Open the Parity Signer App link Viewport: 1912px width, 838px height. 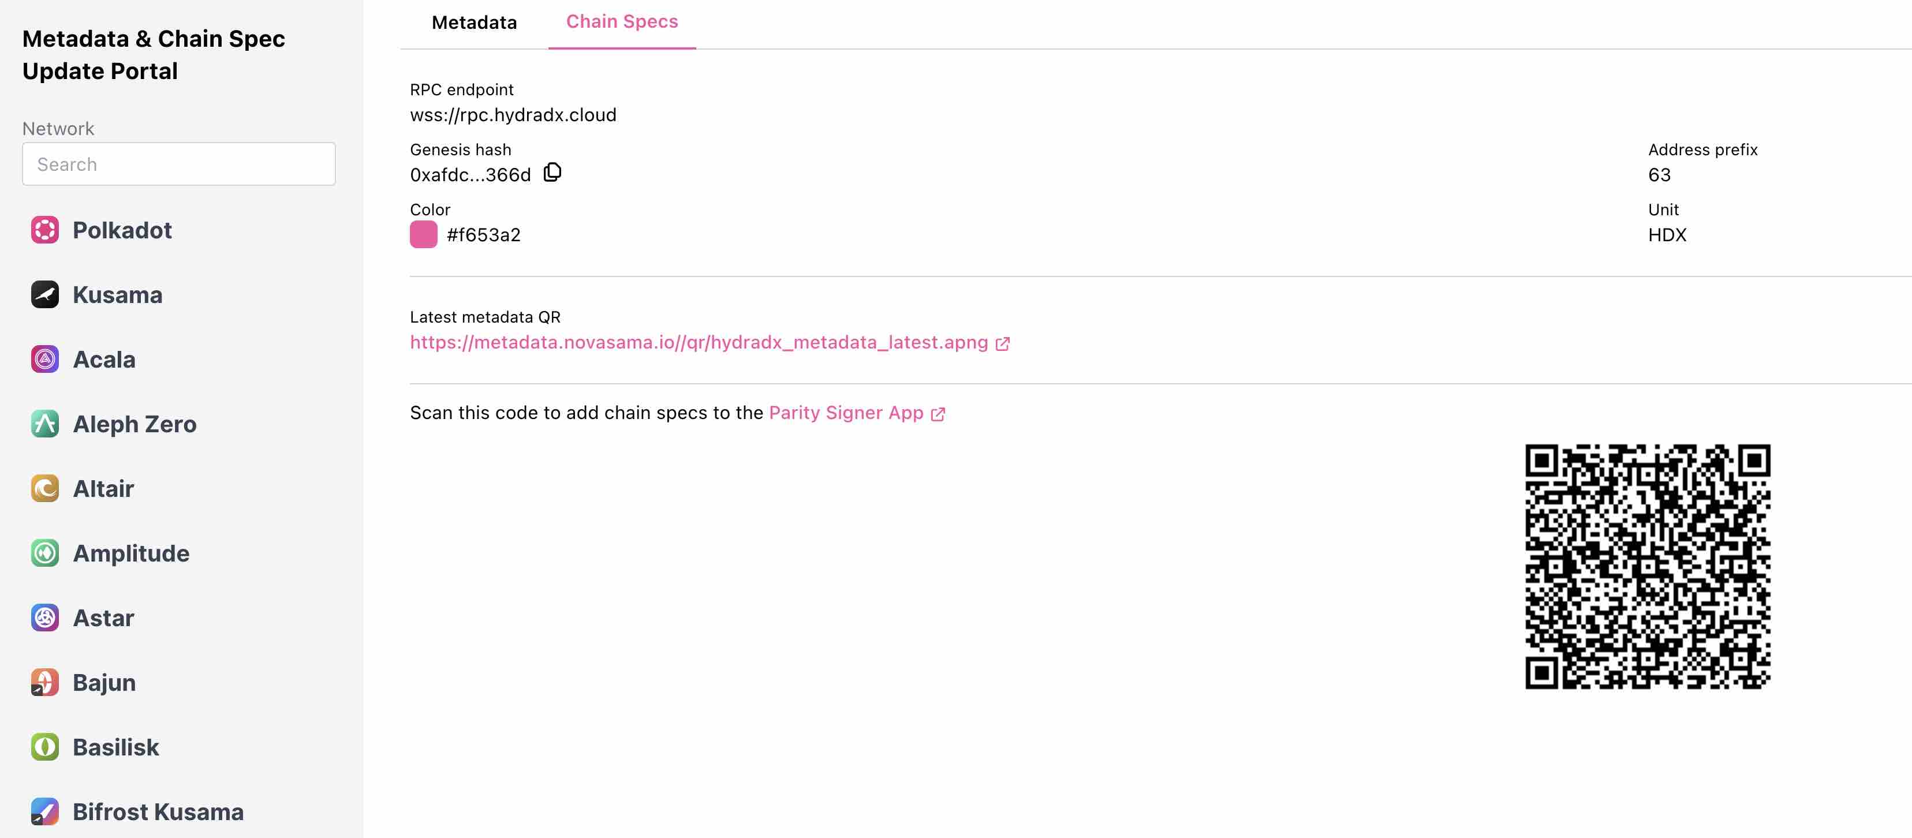pos(846,413)
